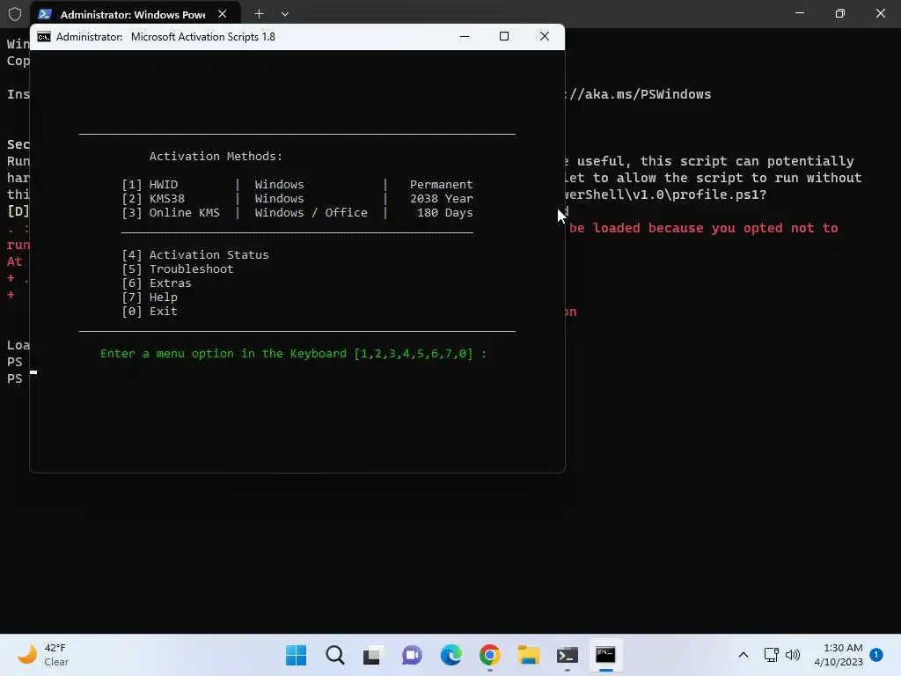Launch the Chat app from taskbar
Screen dimensions: 901x676
[x=412, y=655]
